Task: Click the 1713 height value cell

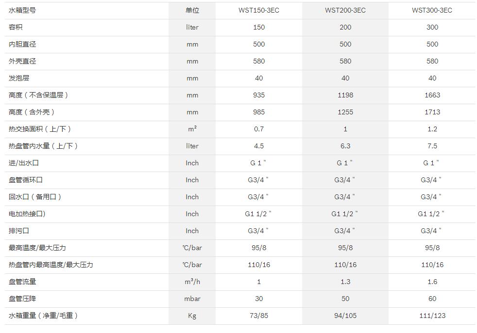Action: click(432, 112)
